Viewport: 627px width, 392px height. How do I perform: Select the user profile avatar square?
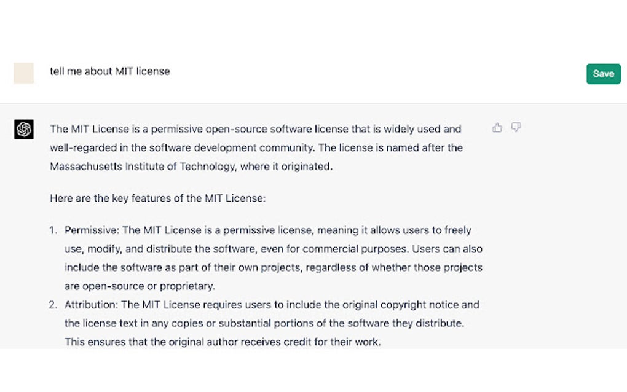(x=23, y=73)
